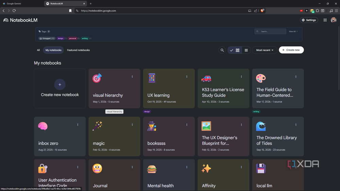Click the Create new notebook label
Viewport: 340px width, 191px height.
[x=60, y=95]
